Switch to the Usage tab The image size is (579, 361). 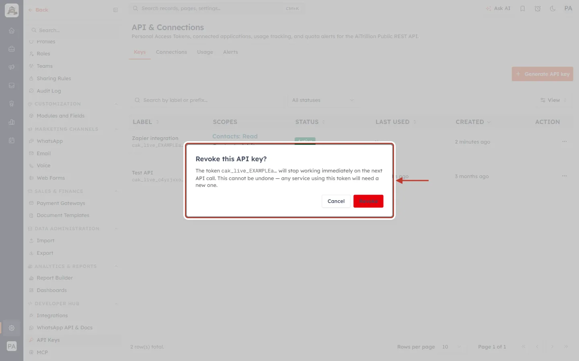pyautogui.click(x=205, y=52)
